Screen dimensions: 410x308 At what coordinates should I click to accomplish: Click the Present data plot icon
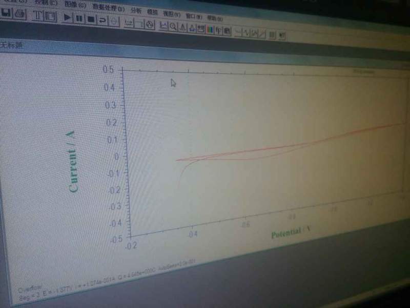[163, 25]
